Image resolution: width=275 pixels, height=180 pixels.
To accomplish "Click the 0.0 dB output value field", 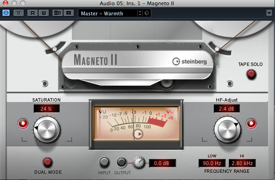I will pyautogui.click(x=162, y=163).
